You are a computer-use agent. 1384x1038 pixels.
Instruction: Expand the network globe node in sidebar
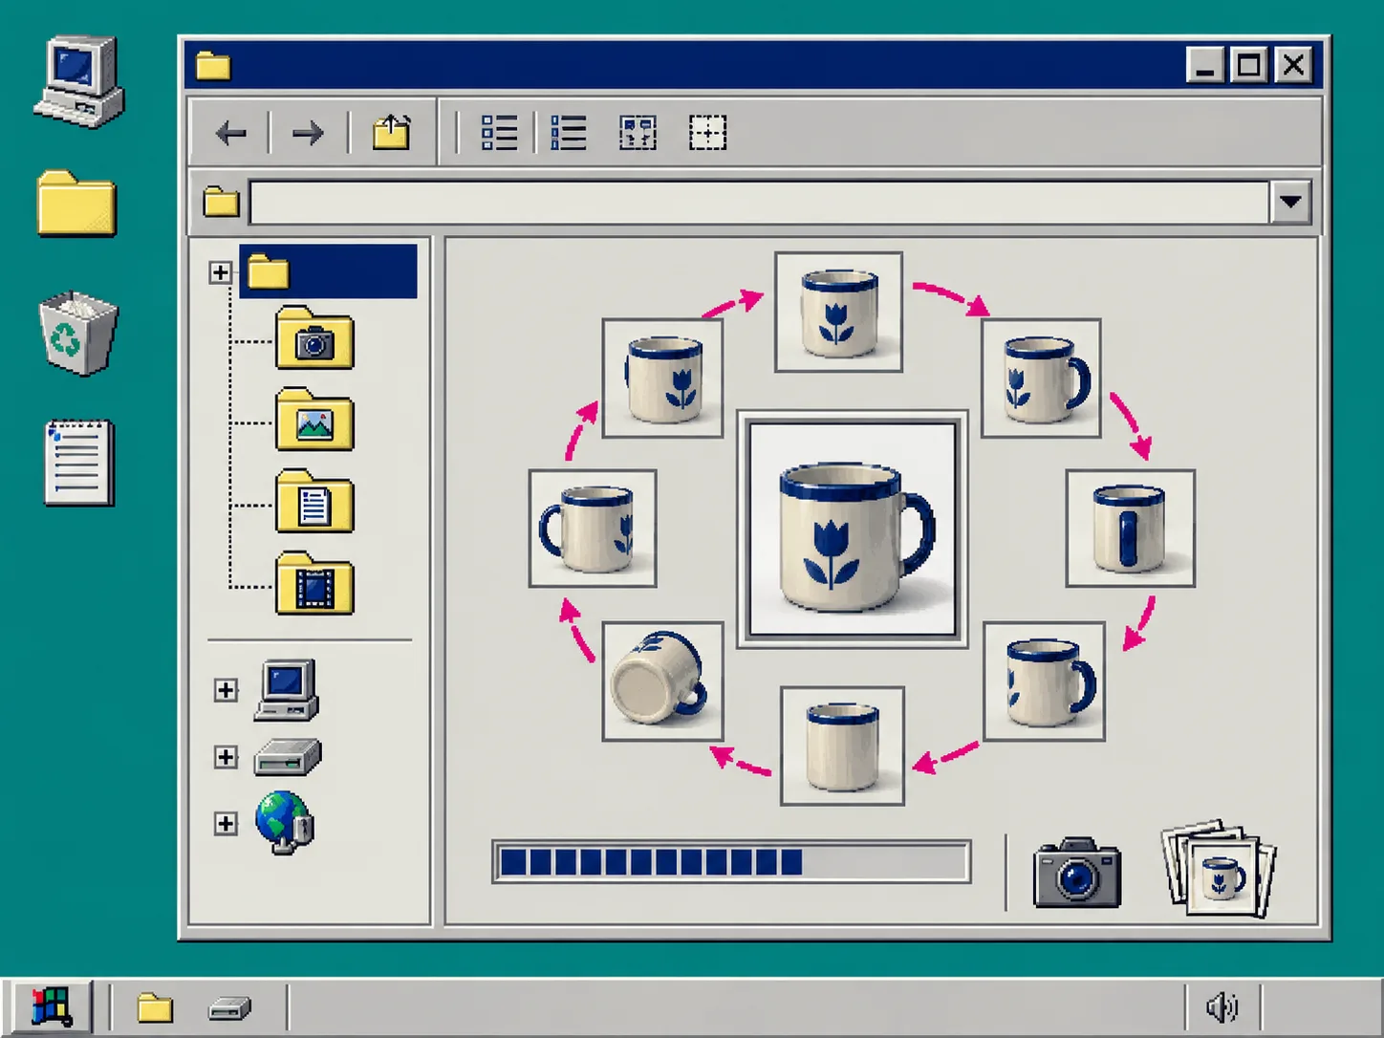(226, 823)
